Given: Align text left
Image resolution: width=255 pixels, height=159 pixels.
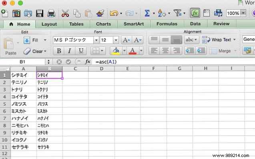Looking at the screenshot, I should [x=154, y=51].
